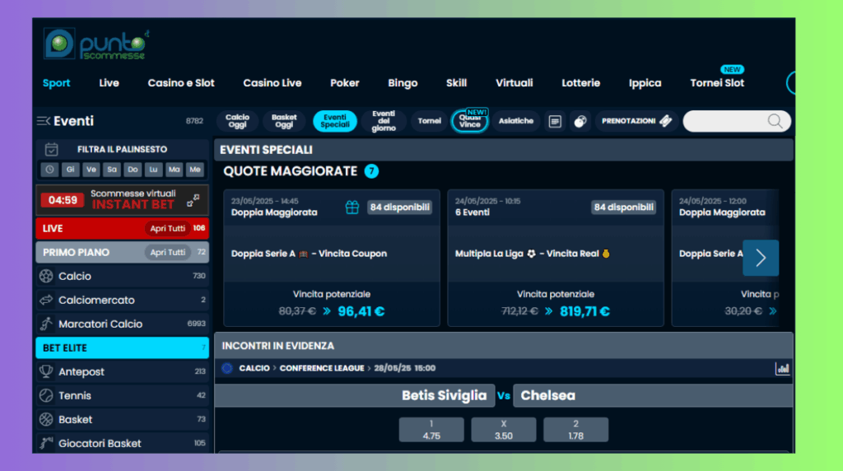
Task: Toggle the Sa day filter
Action: (111, 170)
